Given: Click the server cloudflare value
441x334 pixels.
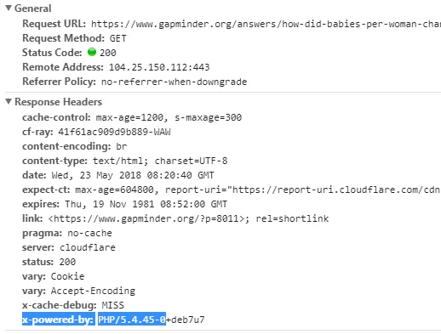Looking at the screenshot, I should [x=88, y=247].
